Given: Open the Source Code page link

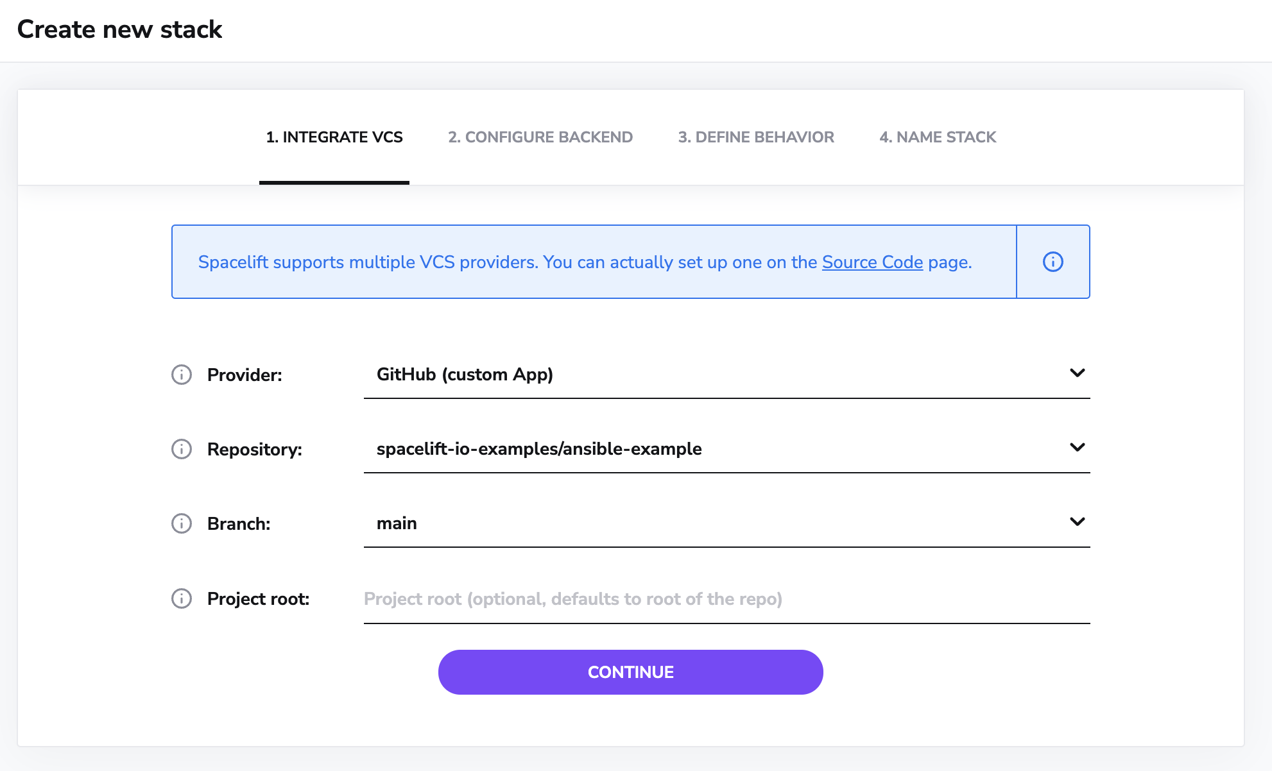Looking at the screenshot, I should (873, 262).
